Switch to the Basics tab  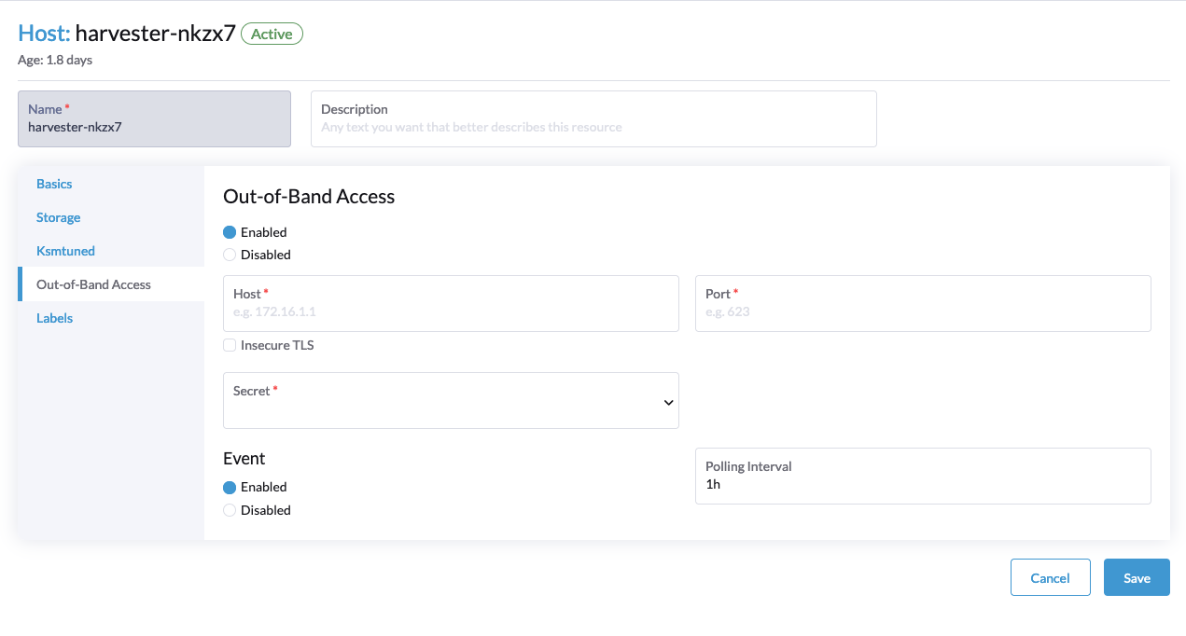[53, 184]
